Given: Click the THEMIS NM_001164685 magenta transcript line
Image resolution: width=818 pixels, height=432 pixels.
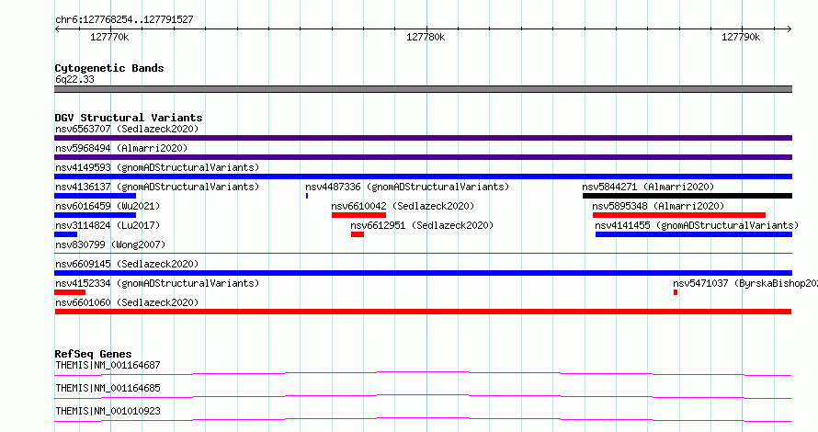Looking at the screenshot, I should pos(423,396).
